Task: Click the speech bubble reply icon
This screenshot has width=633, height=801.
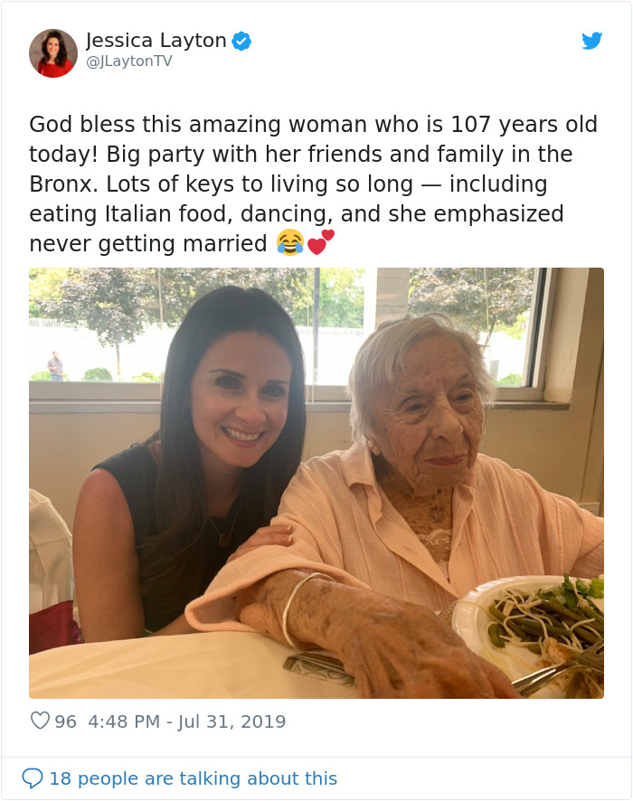Action: [x=33, y=777]
